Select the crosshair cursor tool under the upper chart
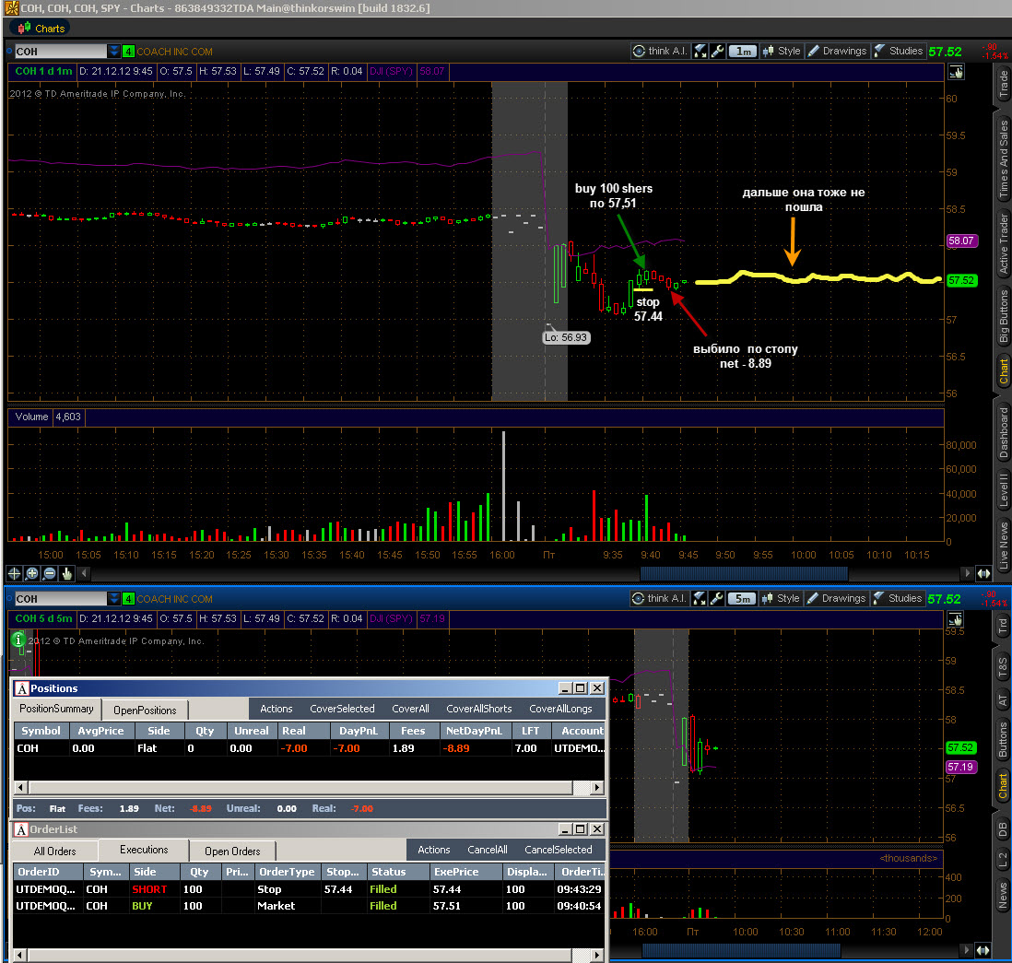The width and height of the screenshot is (1012, 963). (x=14, y=572)
